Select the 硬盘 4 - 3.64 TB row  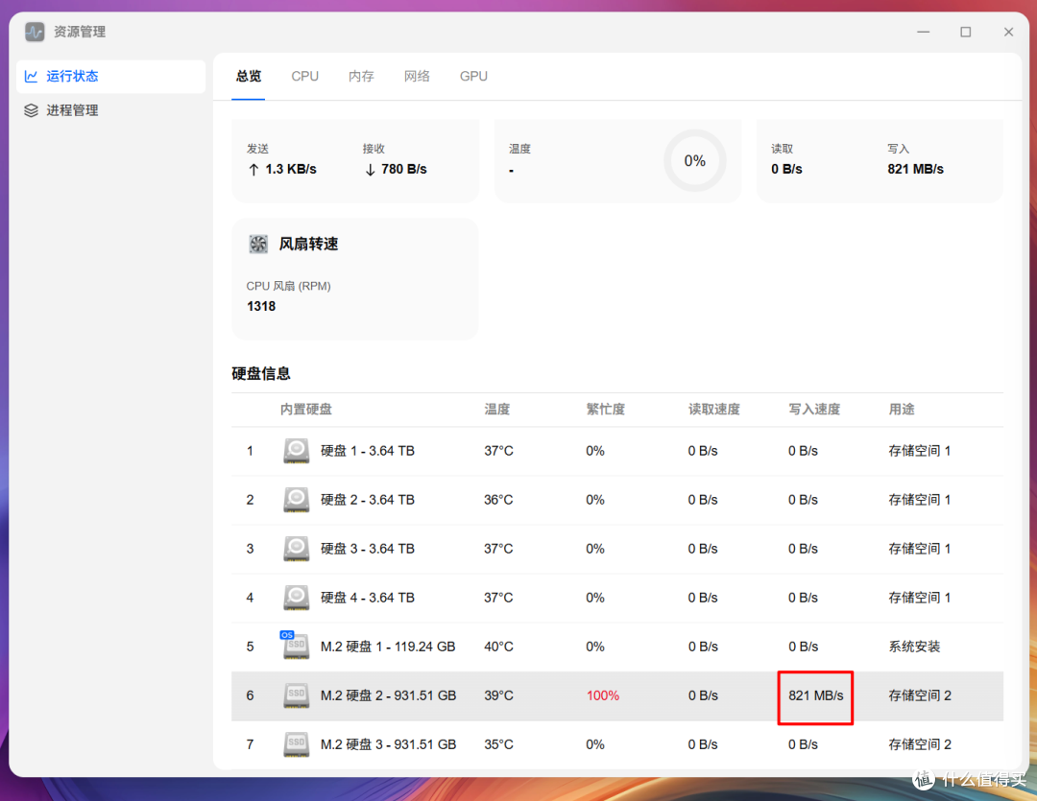[617, 598]
